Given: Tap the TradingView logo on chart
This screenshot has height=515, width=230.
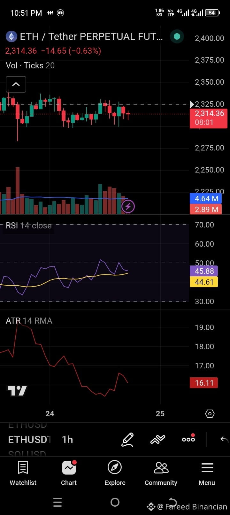Looking at the screenshot, I should (x=17, y=390).
